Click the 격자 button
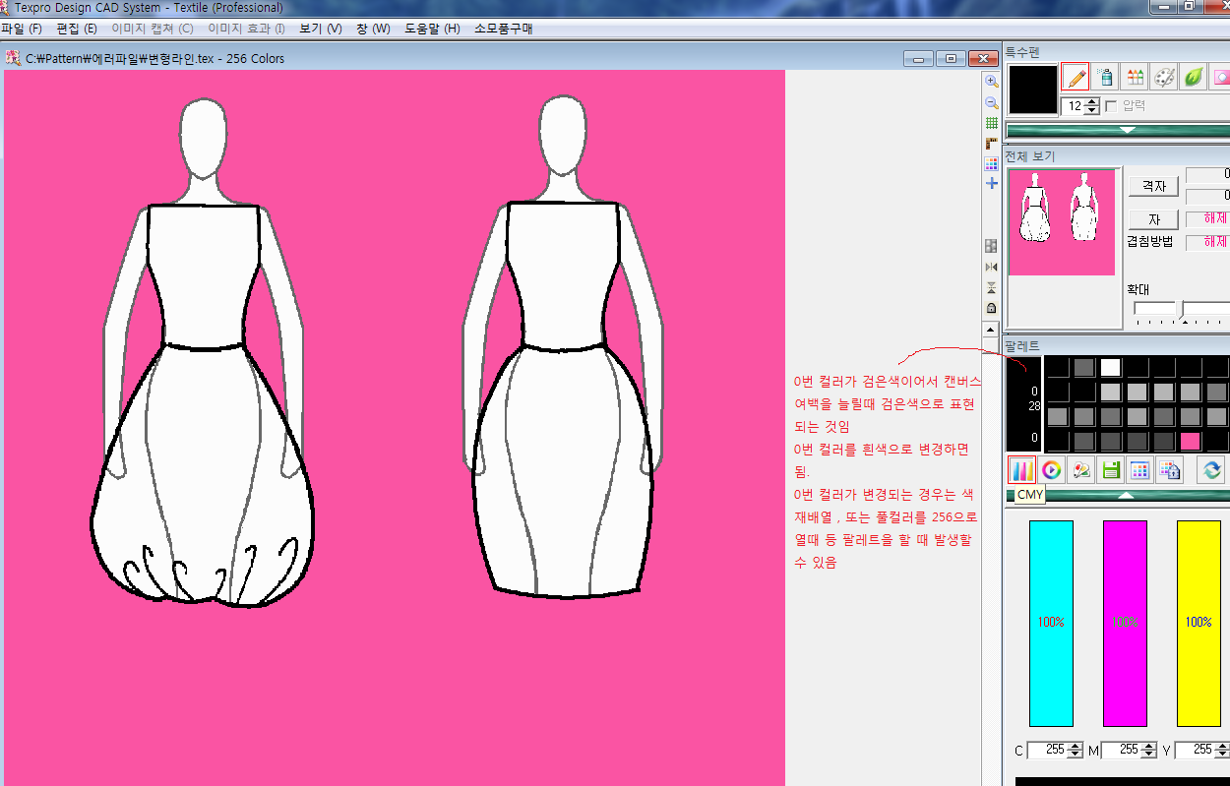 tap(1152, 186)
